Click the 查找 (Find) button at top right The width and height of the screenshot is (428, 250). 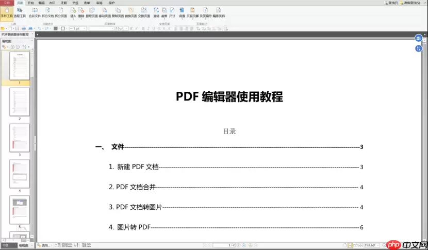coord(391,3)
